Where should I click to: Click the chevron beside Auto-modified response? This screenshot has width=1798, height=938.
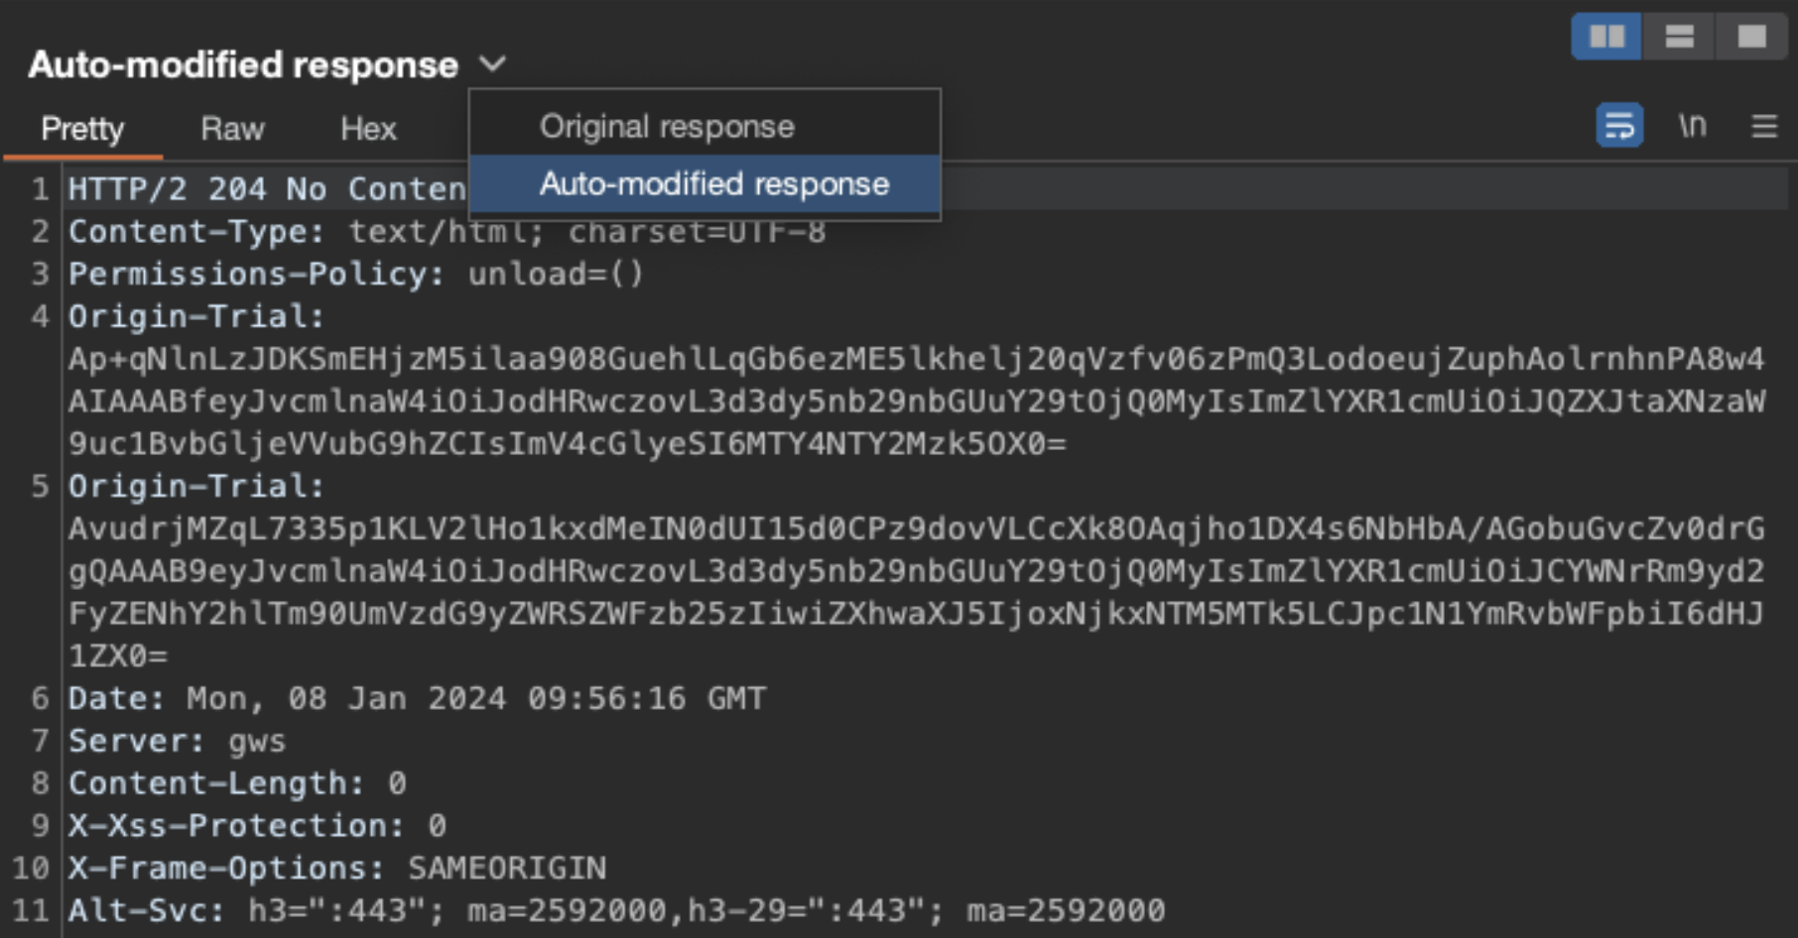492,64
